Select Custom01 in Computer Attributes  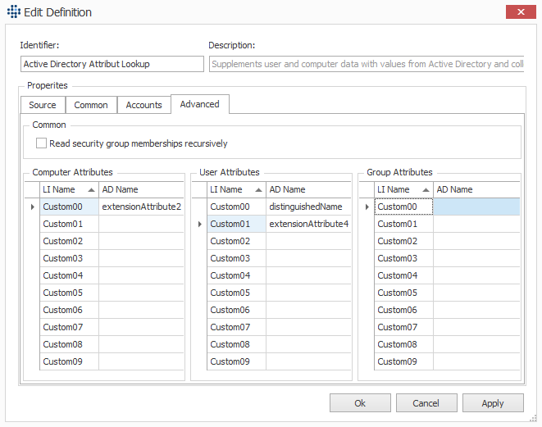pyautogui.click(x=69, y=225)
